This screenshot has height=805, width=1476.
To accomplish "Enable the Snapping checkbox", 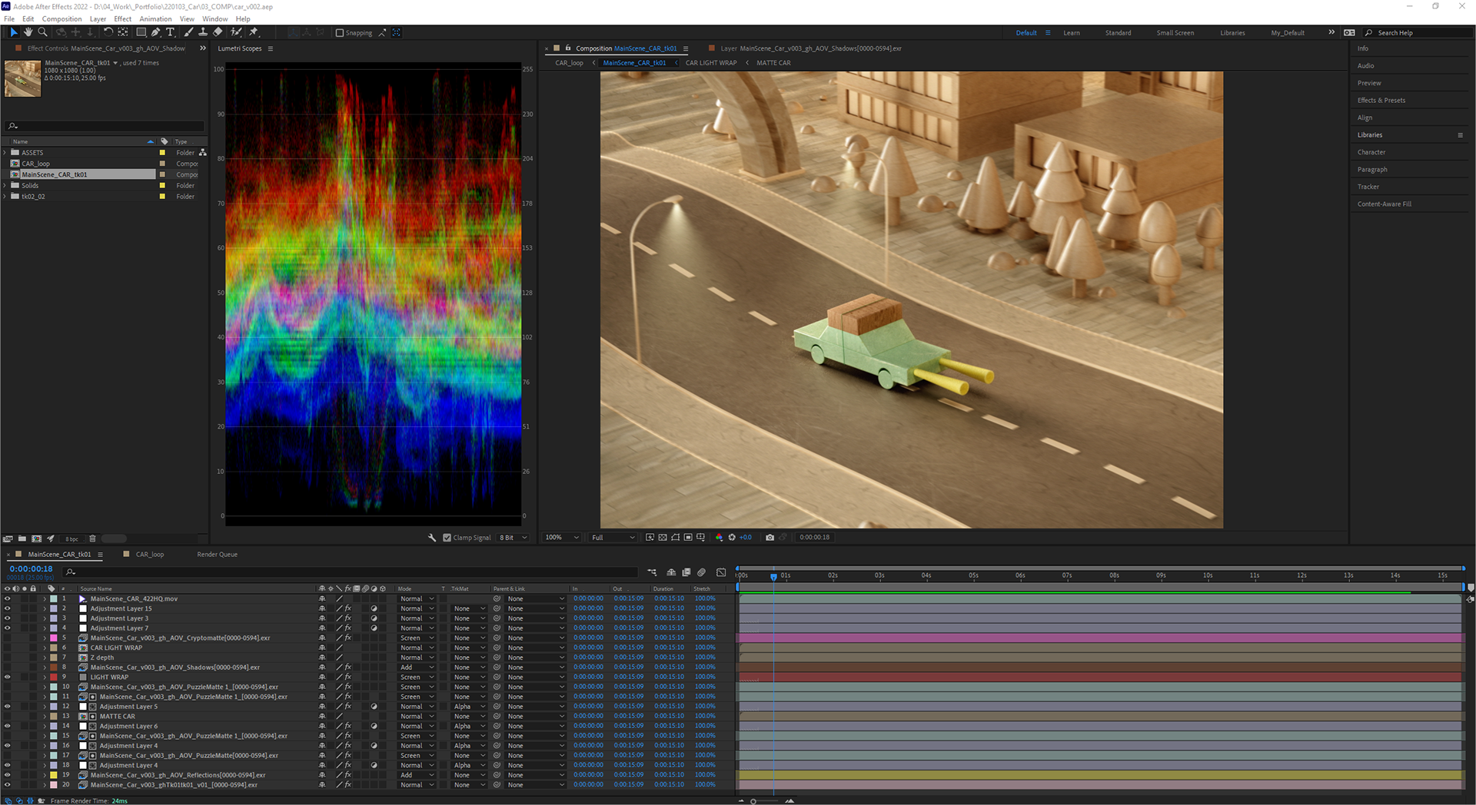I will [x=340, y=33].
